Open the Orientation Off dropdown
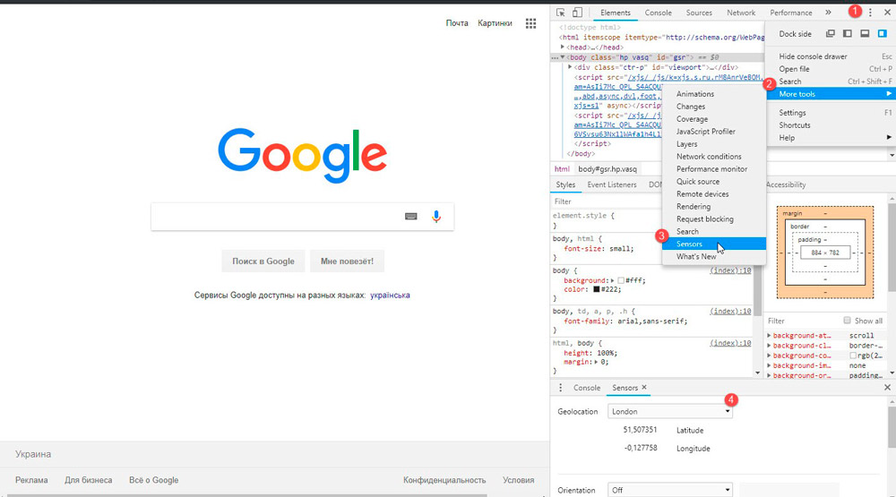 coord(669,490)
